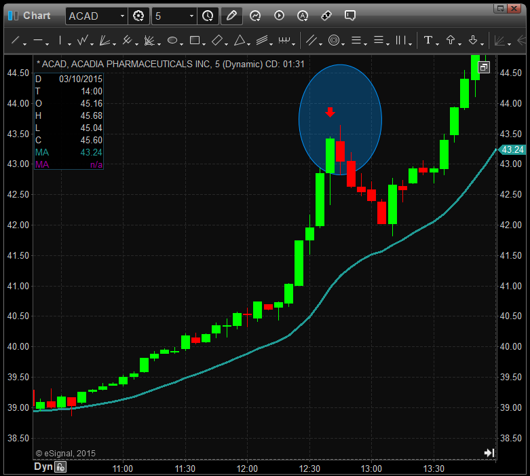Click restore icon at top-right of chart
530x476 pixels.
(x=484, y=67)
